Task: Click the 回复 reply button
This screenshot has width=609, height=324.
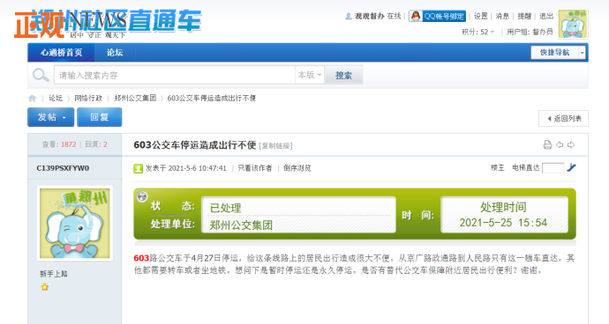Action: point(100,117)
